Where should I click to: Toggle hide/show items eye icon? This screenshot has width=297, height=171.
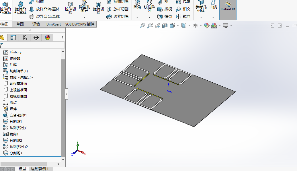(196, 26)
